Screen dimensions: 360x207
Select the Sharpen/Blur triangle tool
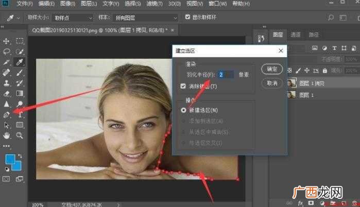[x=6, y=104]
